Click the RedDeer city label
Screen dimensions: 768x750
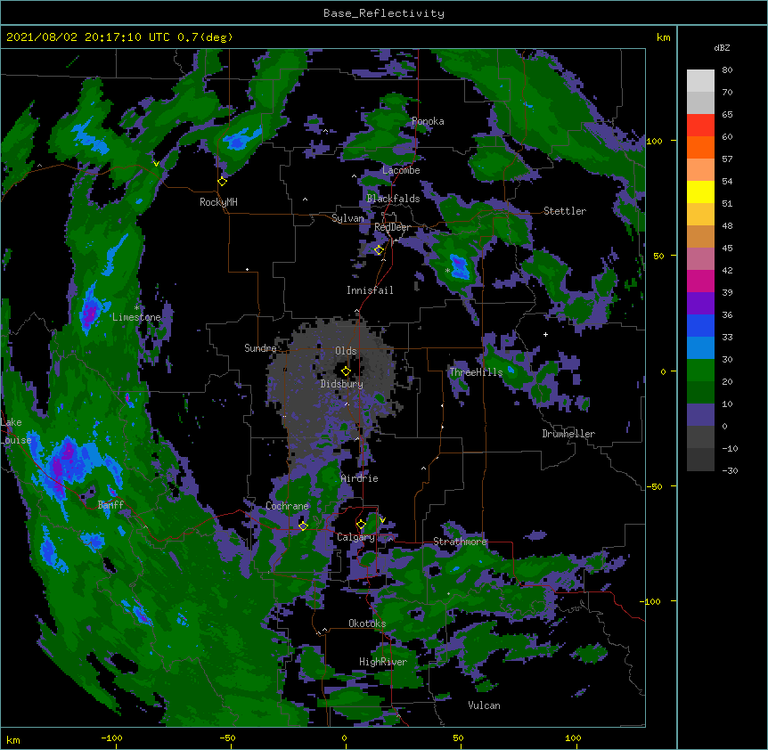tap(392, 227)
